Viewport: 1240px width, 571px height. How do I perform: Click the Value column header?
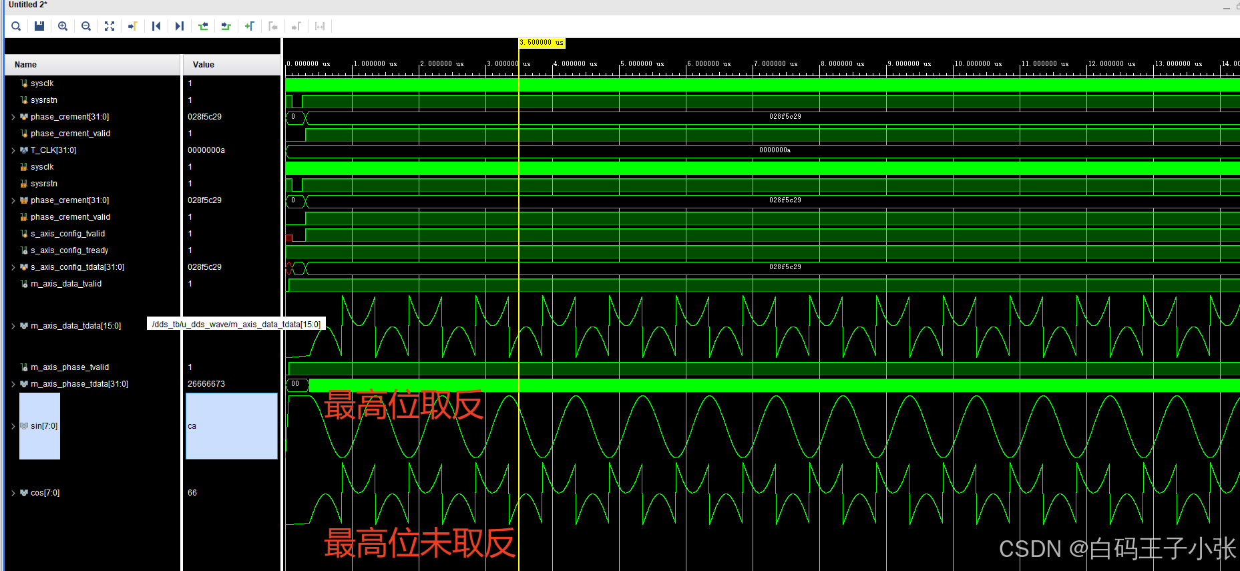[232, 65]
